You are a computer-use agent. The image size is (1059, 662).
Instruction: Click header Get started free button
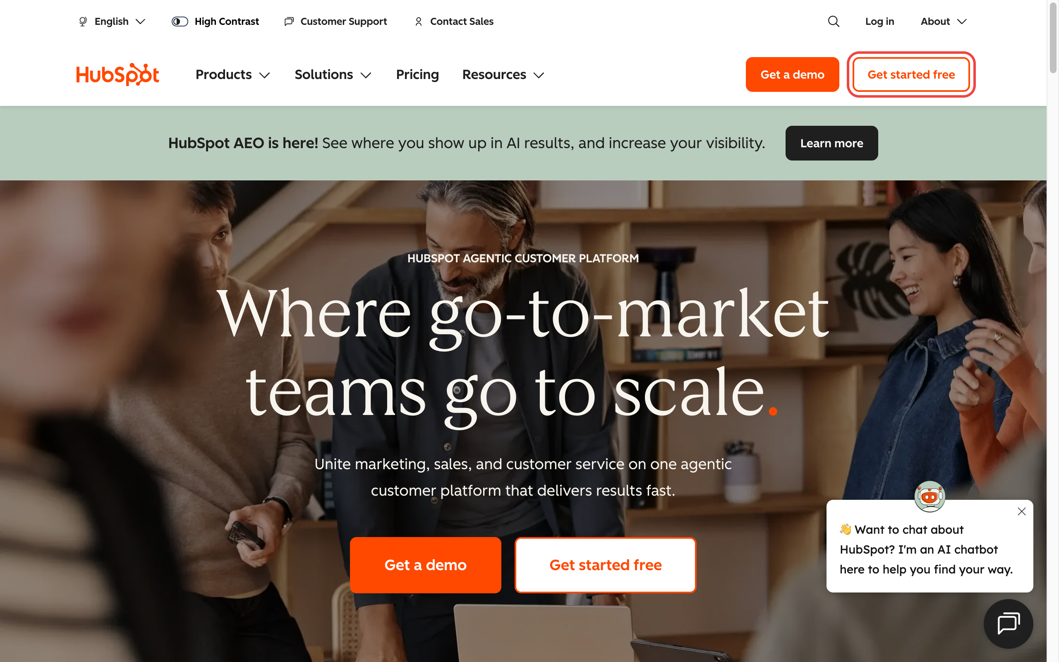[x=911, y=74]
